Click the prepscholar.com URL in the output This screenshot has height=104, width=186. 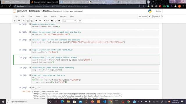77,94
